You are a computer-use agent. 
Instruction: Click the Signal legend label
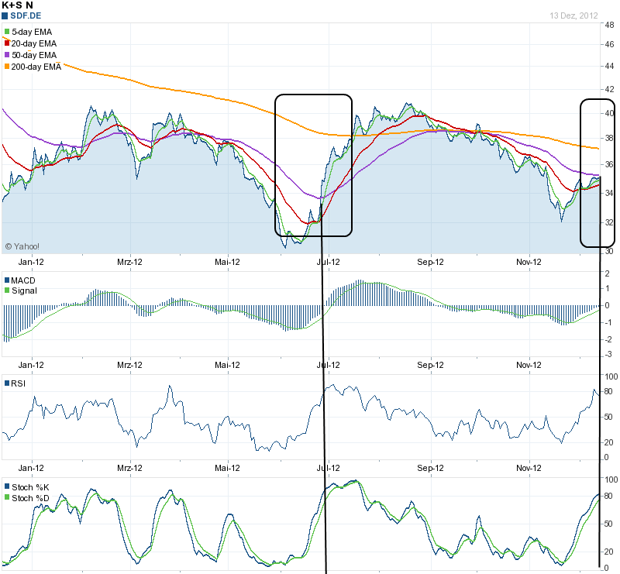coord(24,291)
